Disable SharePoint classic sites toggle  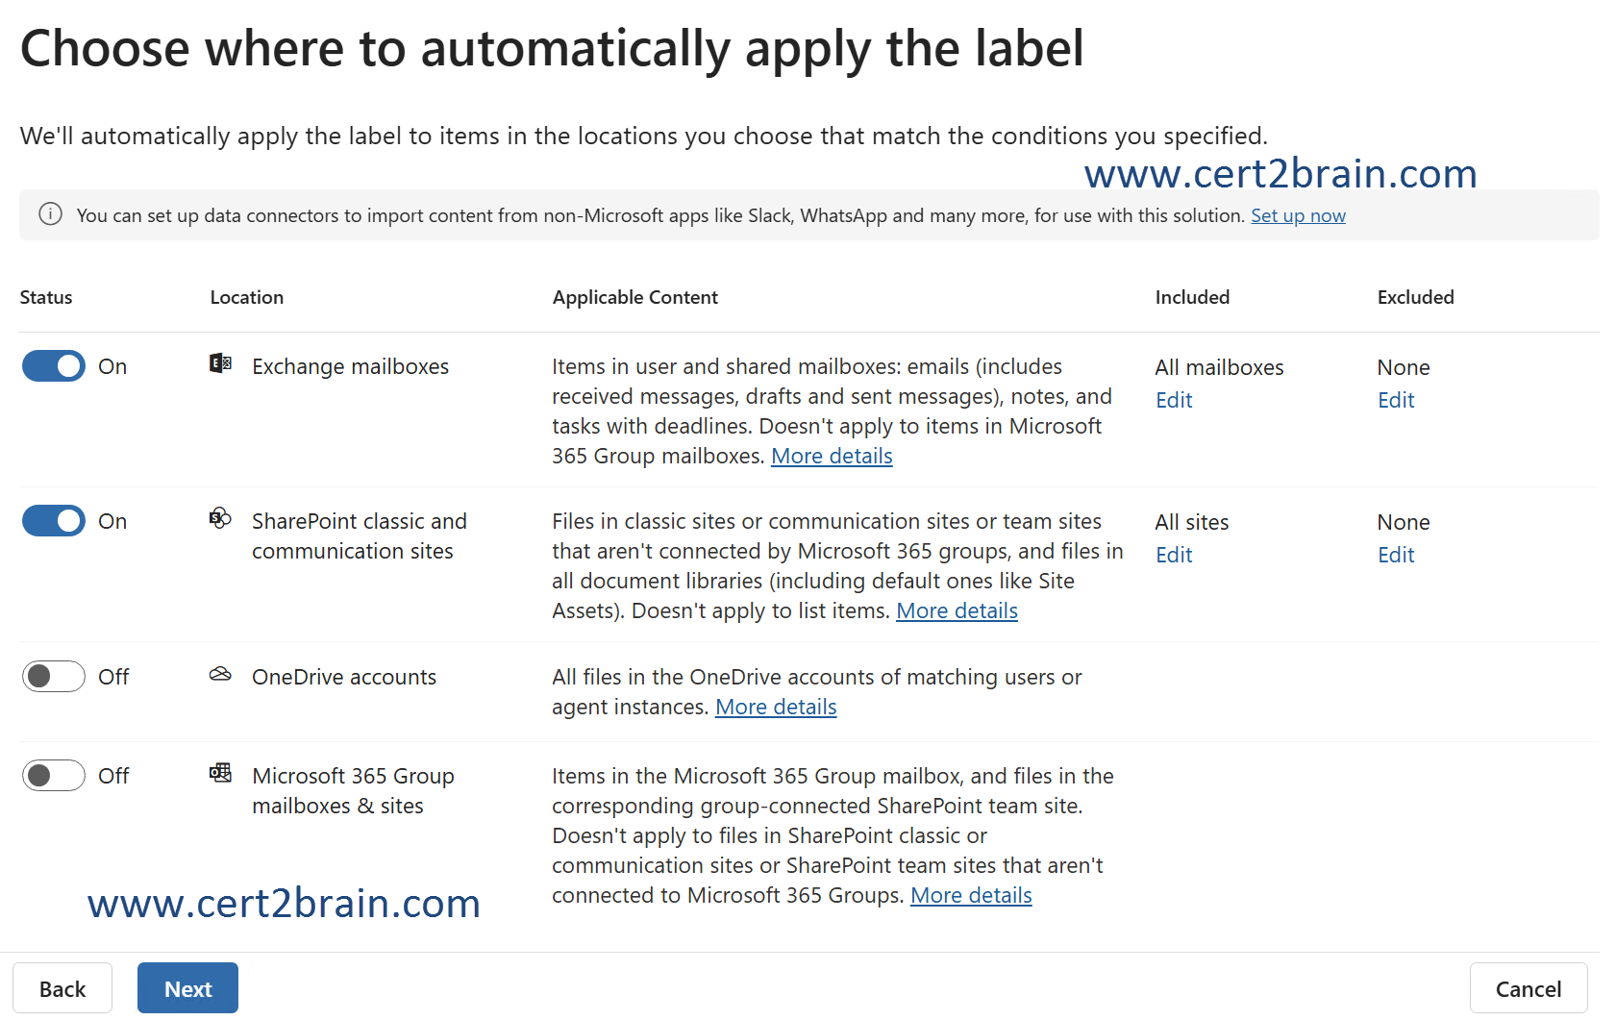54,521
